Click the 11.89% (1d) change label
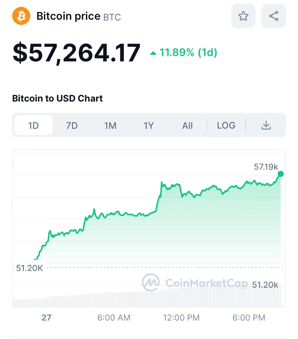The width and height of the screenshot is (298, 339). click(188, 53)
